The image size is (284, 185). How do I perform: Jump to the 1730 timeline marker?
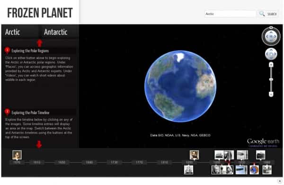(x=114, y=162)
